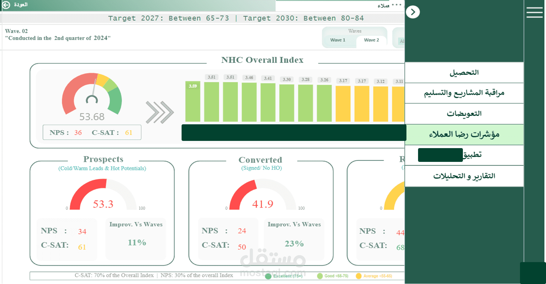Click the green bar labeled 3.30
The image size is (546, 284).
click(x=287, y=103)
